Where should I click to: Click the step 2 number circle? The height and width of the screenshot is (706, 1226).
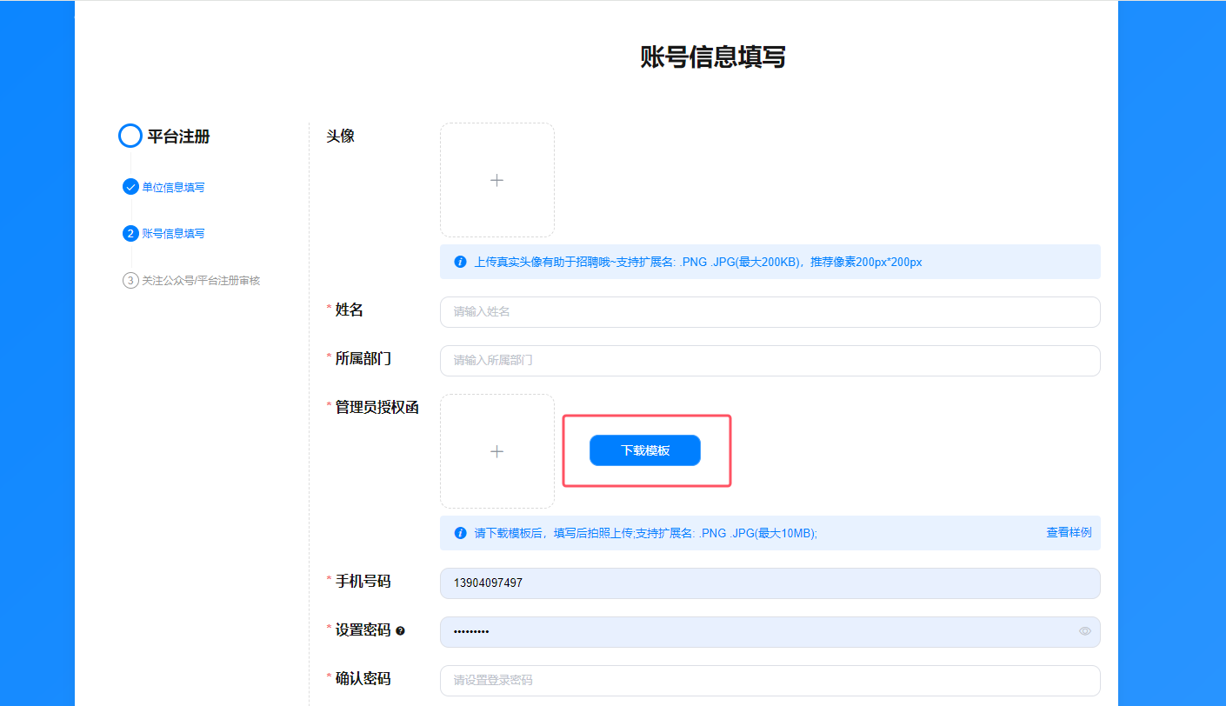coord(130,233)
